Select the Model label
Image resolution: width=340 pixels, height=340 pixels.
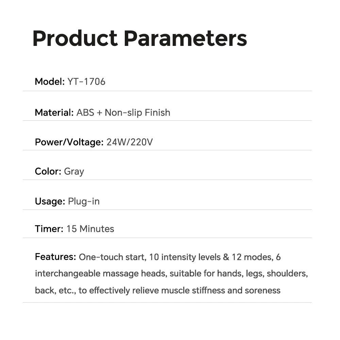[50, 82]
